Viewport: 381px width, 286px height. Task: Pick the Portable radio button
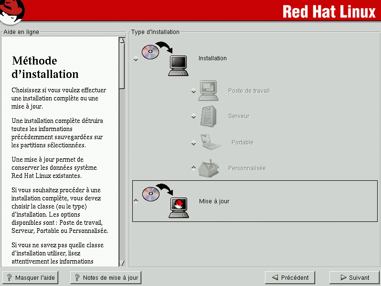coord(193,143)
